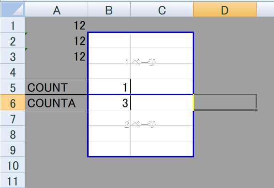Click cell A2 containing 12

coord(57,40)
